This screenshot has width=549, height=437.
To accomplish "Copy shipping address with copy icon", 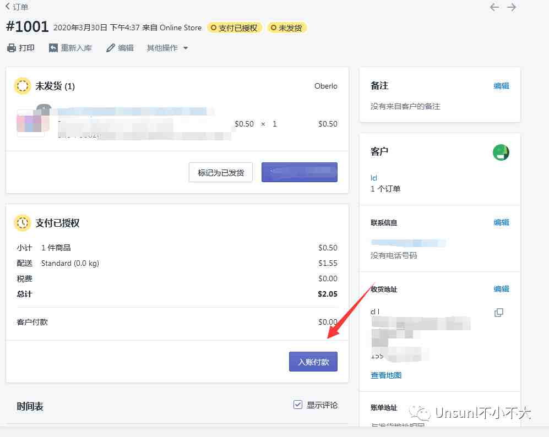I will tap(499, 313).
